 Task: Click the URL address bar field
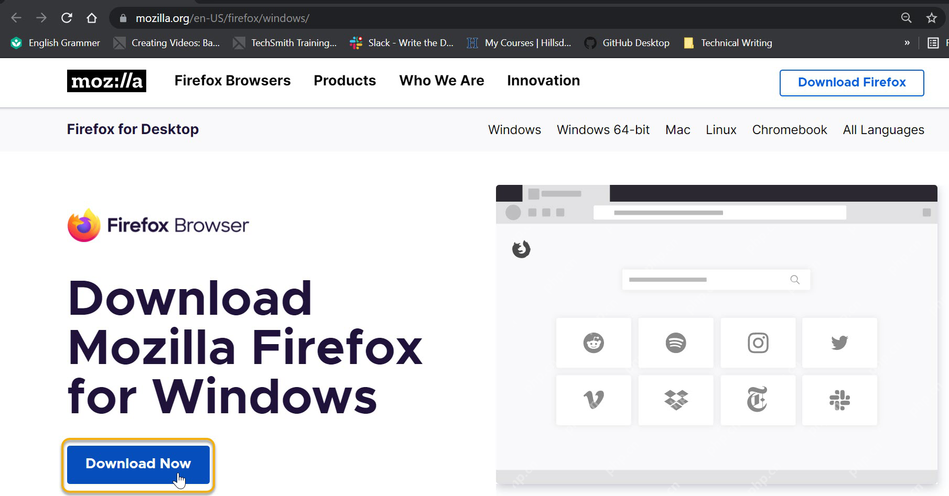coord(503,18)
